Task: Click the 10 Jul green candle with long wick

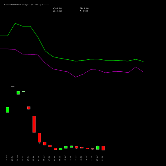Action: (x=66, y=147)
